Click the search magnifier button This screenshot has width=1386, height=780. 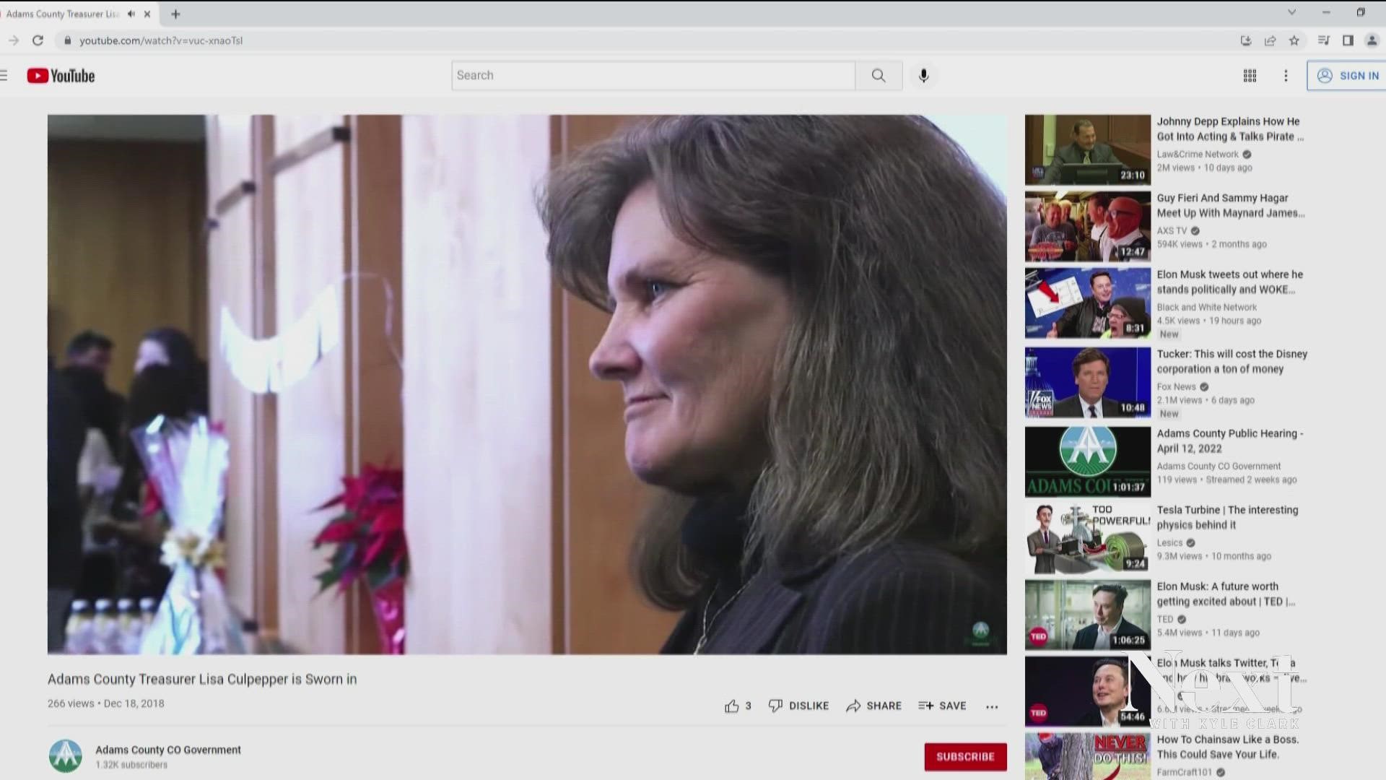point(878,76)
